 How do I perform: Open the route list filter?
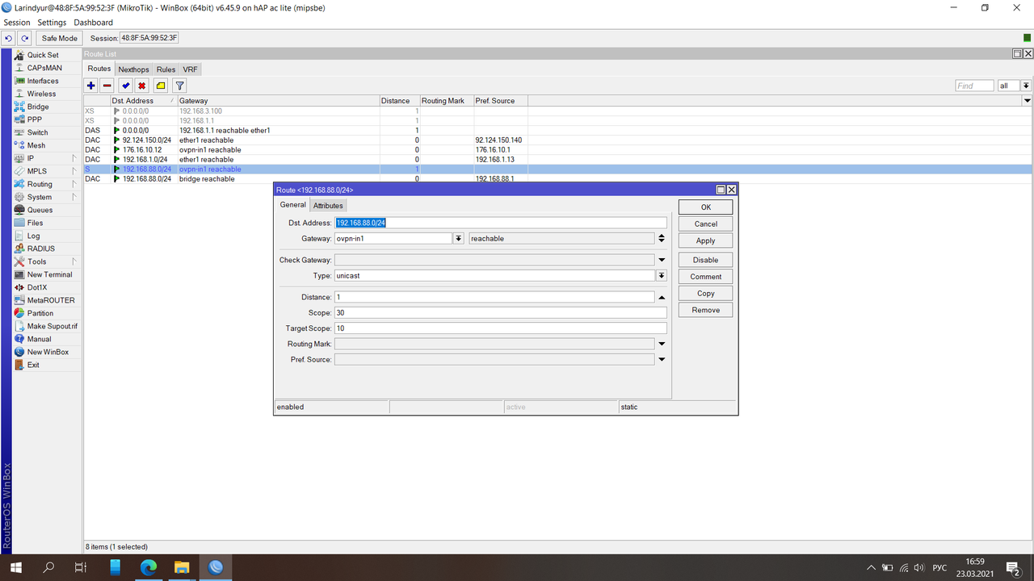click(x=180, y=86)
